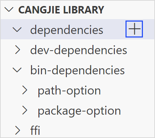Screen dimensions: 155x138
Task: Select the bin-dependencies tree label
Action: [77, 70]
